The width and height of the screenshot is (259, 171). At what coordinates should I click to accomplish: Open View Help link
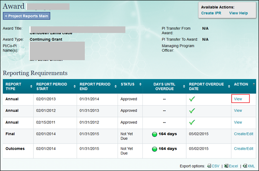238,13
